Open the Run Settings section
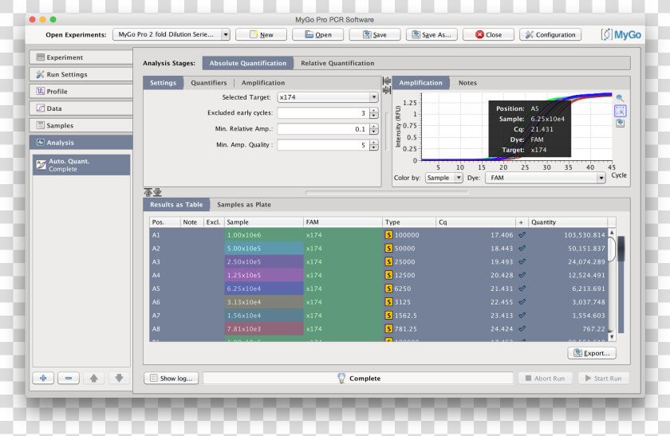The height and width of the screenshot is (436, 670). tap(81, 74)
